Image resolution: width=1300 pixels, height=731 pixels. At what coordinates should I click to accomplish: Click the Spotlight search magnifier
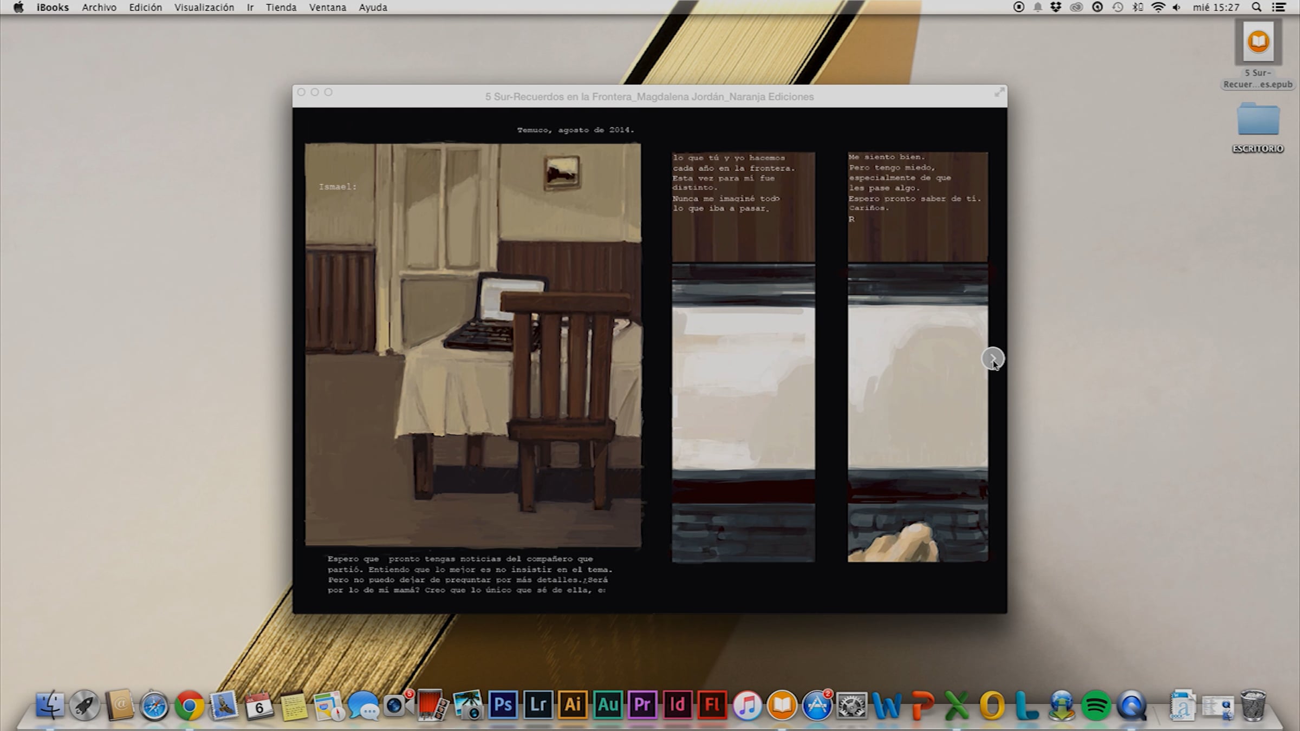(x=1257, y=8)
